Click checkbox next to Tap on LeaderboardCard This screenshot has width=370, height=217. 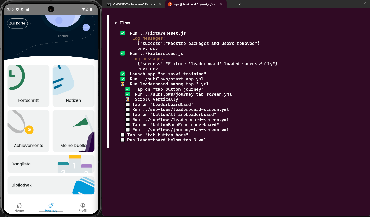(x=128, y=104)
